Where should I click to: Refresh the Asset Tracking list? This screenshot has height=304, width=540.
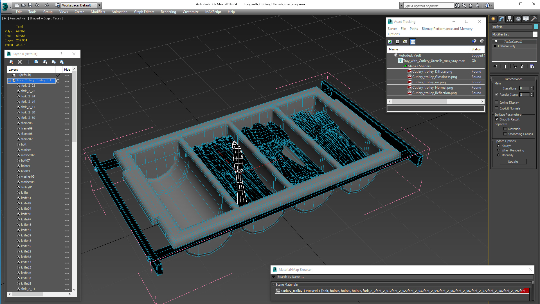coord(390,42)
